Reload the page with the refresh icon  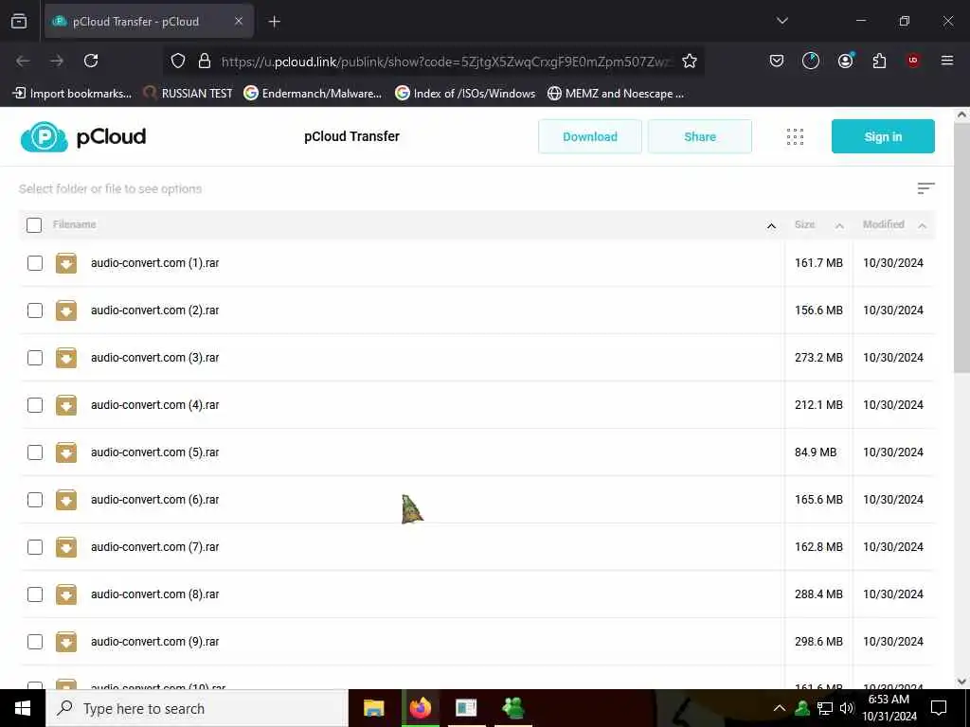pos(91,61)
